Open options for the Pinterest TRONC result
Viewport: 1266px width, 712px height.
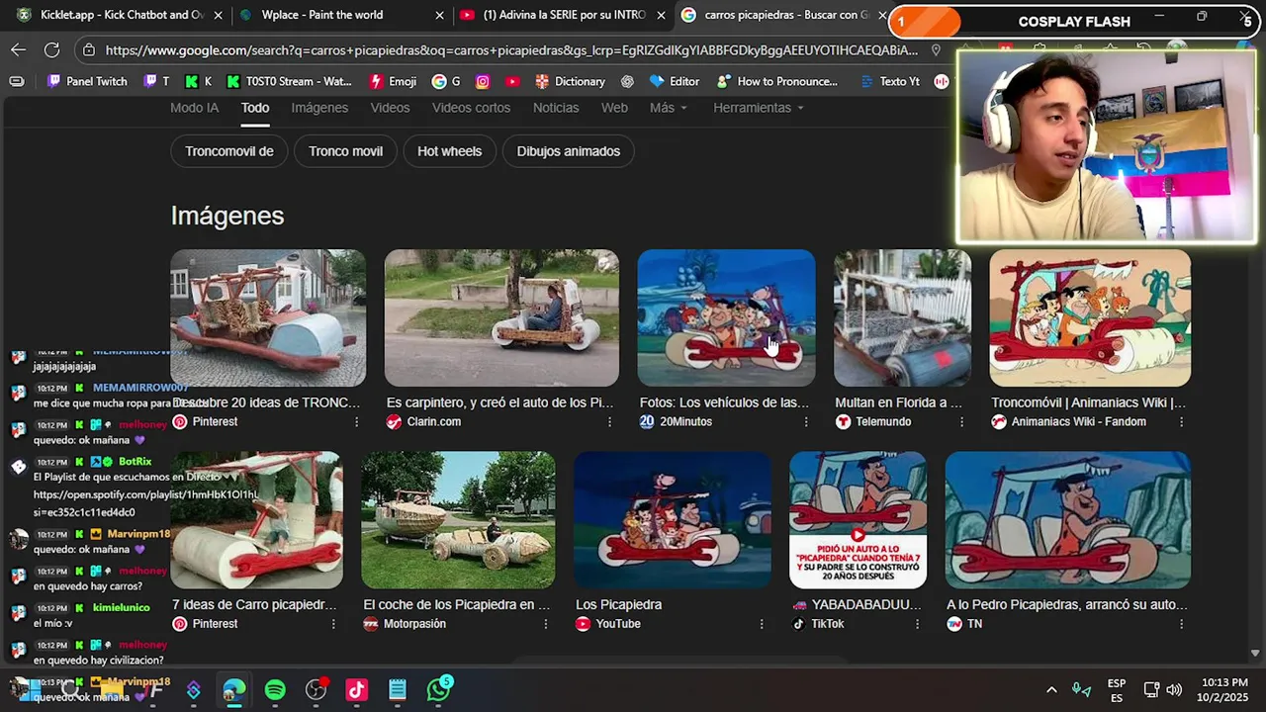tap(356, 421)
